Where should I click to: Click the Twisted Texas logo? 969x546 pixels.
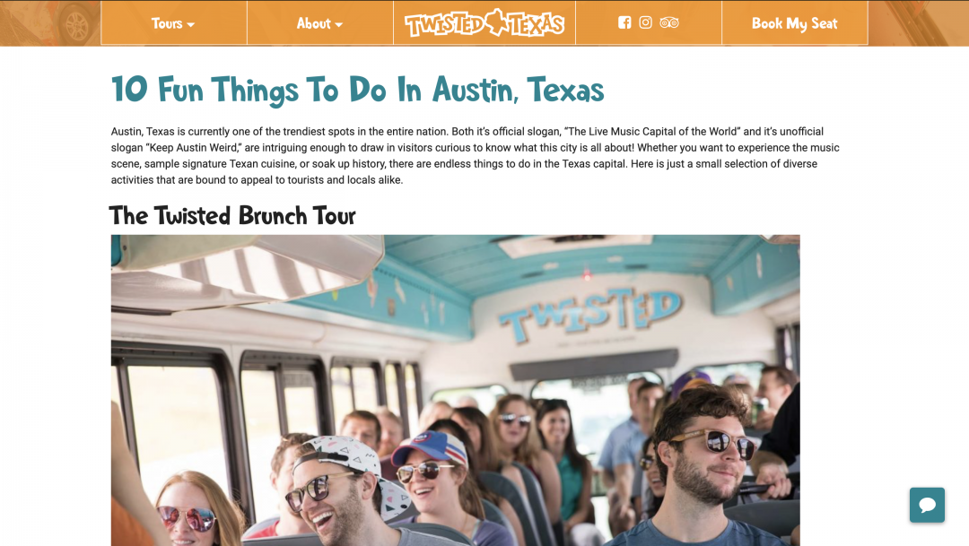pyautogui.click(x=484, y=23)
